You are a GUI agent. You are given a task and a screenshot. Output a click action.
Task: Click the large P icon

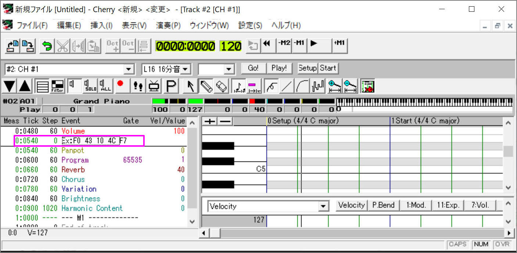click(x=171, y=86)
